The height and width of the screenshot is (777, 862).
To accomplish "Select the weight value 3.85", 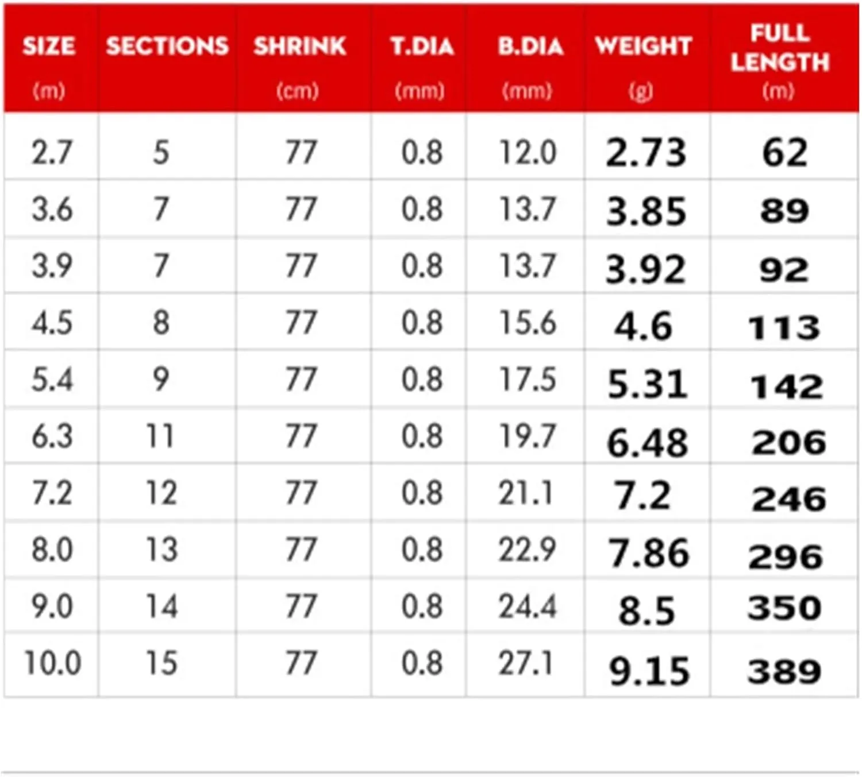I will click(x=646, y=211).
